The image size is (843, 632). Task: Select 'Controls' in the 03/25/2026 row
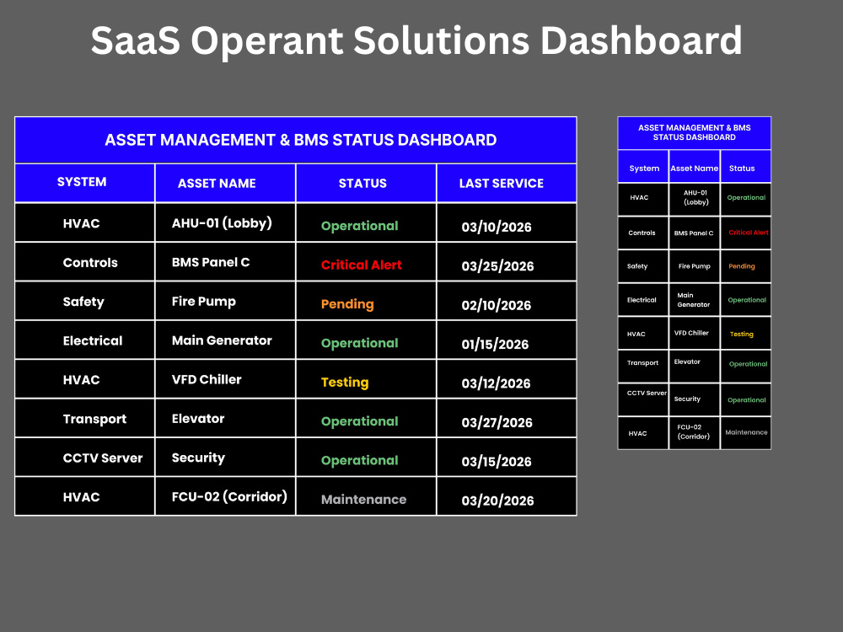(x=90, y=263)
